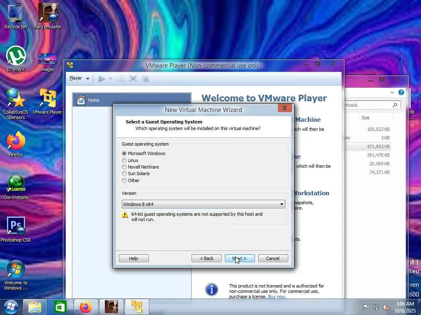Select the 291,470 KB file row
The height and width of the screenshot is (315, 421).
coord(368,155)
